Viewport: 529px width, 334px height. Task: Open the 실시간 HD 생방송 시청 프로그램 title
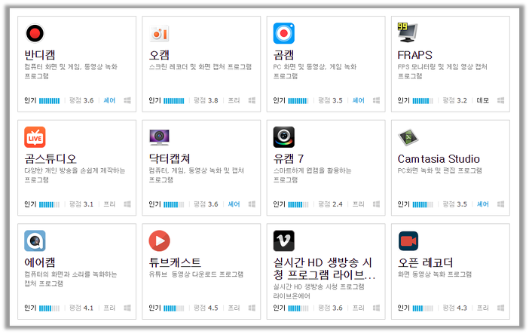point(324,268)
